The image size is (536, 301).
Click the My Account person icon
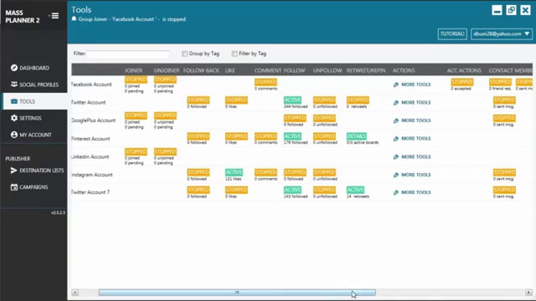(x=14, y=135)
